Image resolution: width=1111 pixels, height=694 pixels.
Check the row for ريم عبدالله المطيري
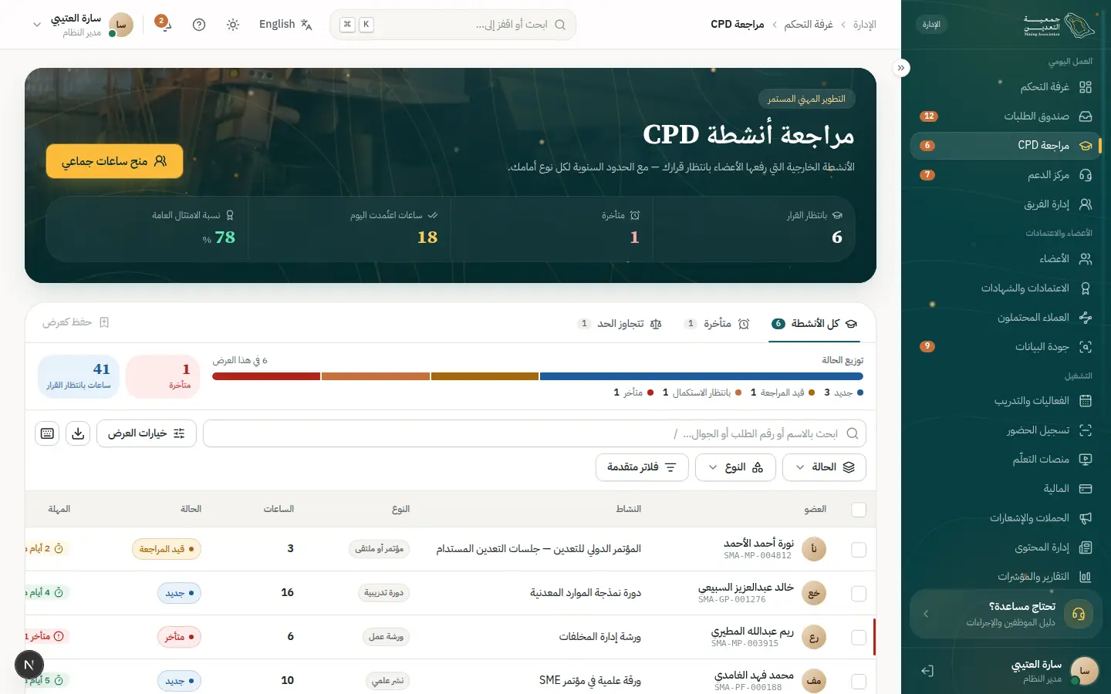coord(859,638)
